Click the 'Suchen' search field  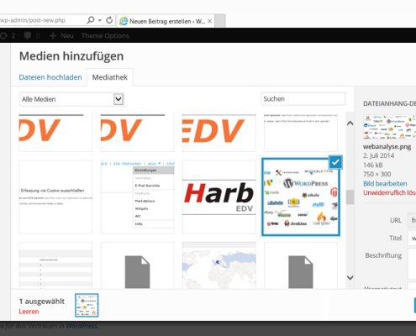303,99
